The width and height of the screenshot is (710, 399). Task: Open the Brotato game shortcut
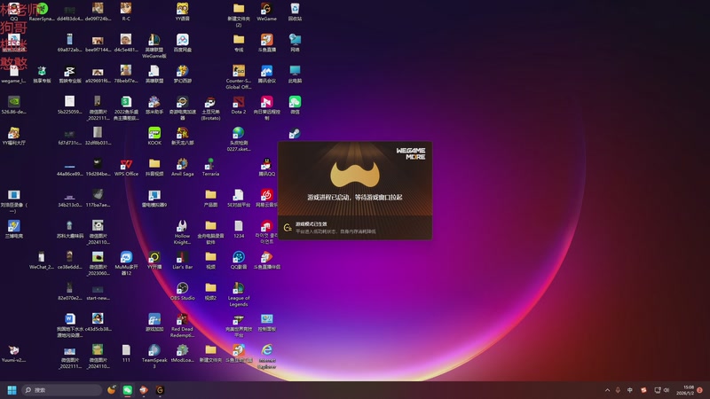point(210,108)
